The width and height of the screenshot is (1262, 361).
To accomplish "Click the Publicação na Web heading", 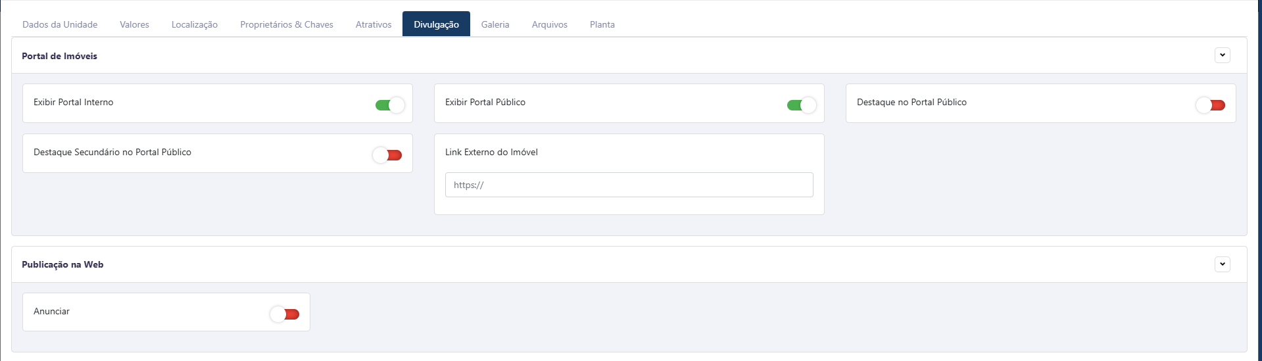I will pos(62,264).
